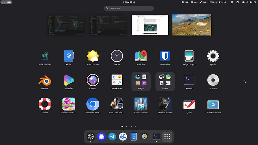The height and width of the screenshot is (145, 258).
Task: Launch Kişiler contacts app
Action: pos(69,58)
